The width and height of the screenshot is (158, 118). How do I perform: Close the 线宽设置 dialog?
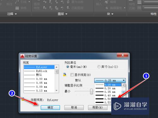(x=123, y=55)
